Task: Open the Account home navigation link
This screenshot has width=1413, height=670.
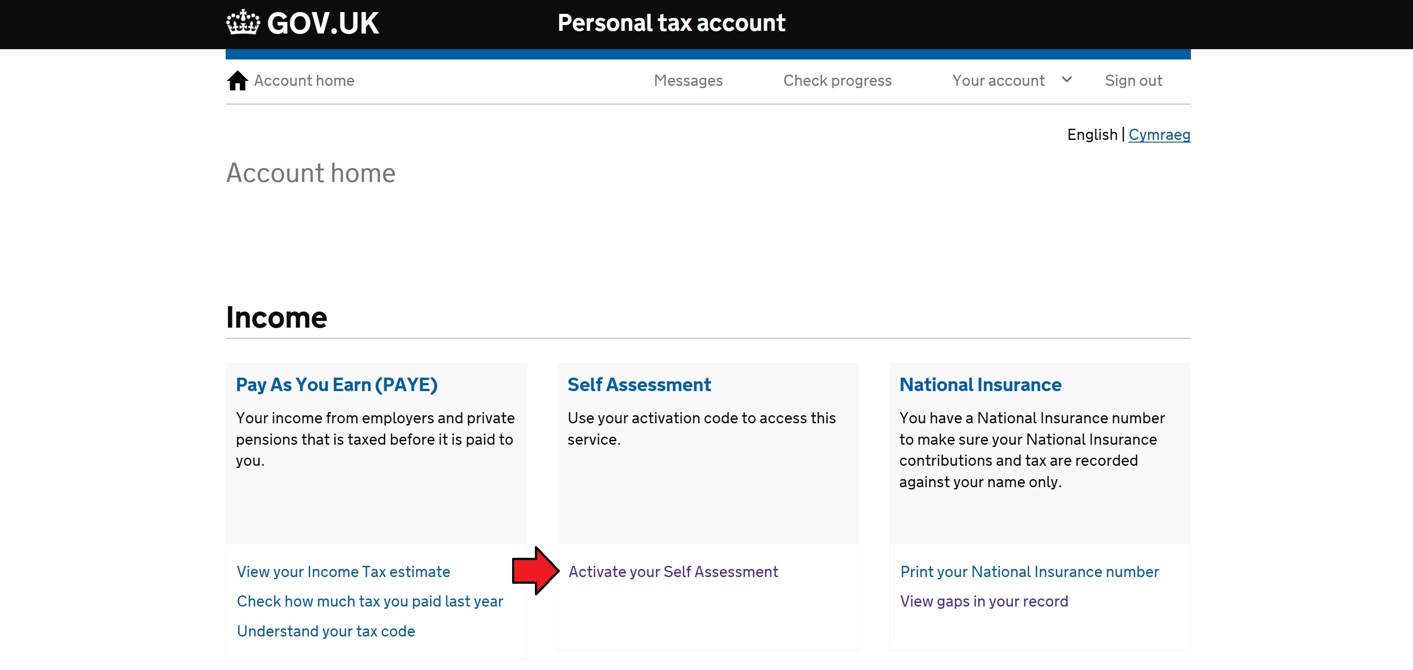Action: (304, 80)
